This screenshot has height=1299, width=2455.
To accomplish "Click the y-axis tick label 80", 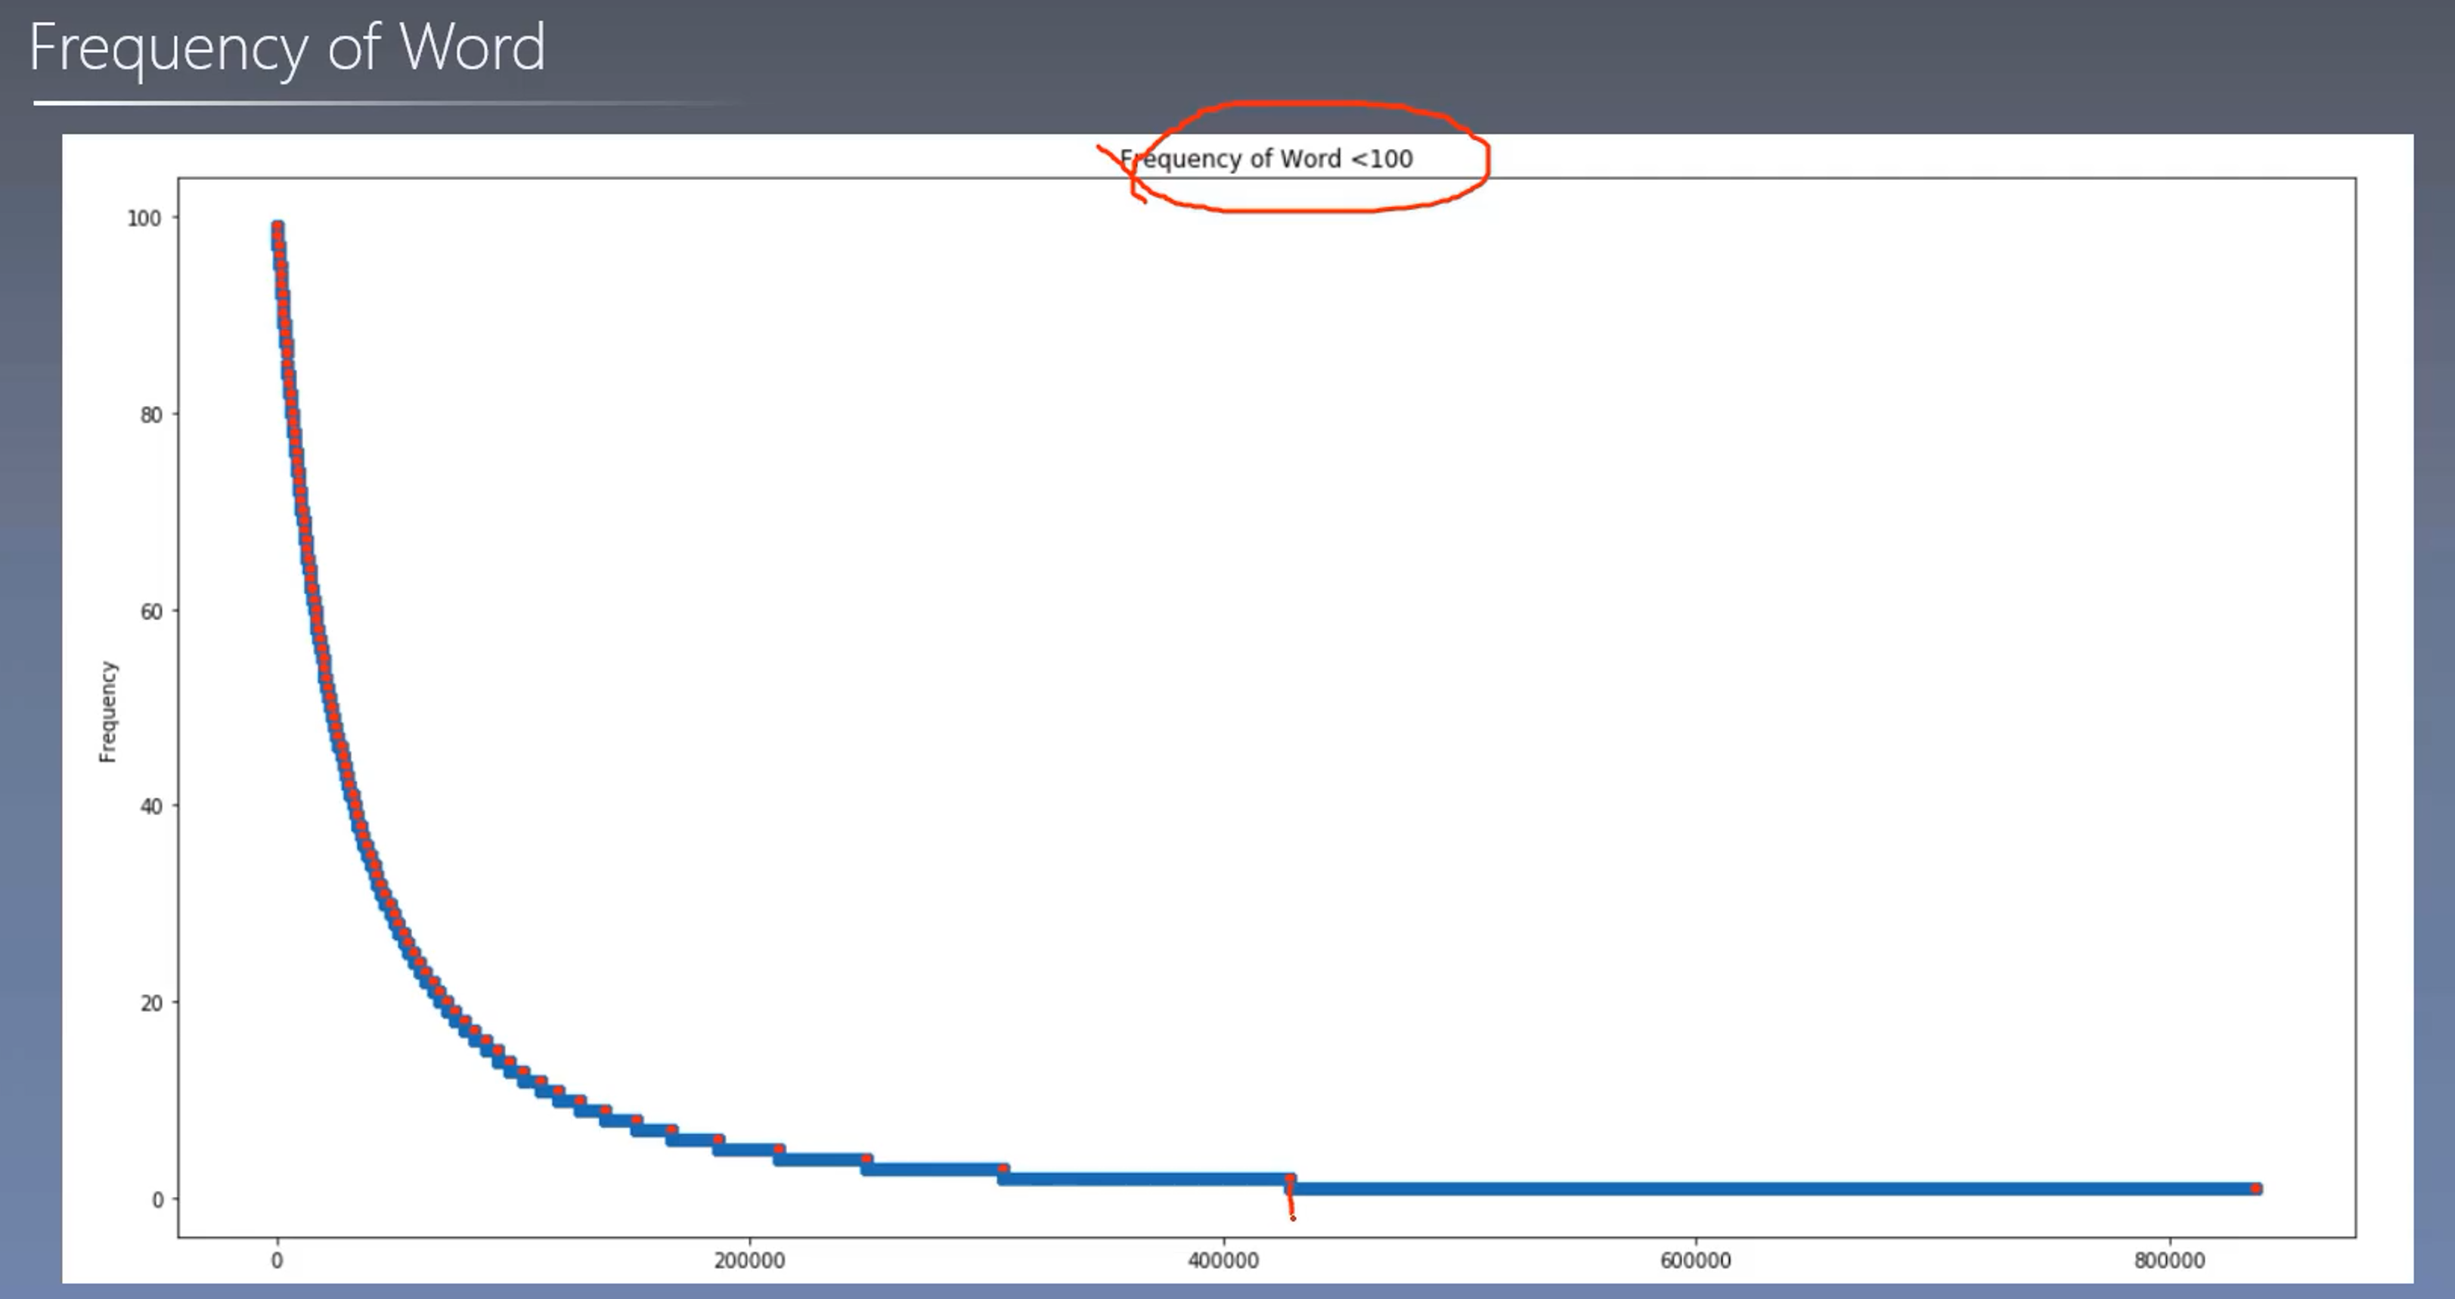I will (x=150, y=414).
